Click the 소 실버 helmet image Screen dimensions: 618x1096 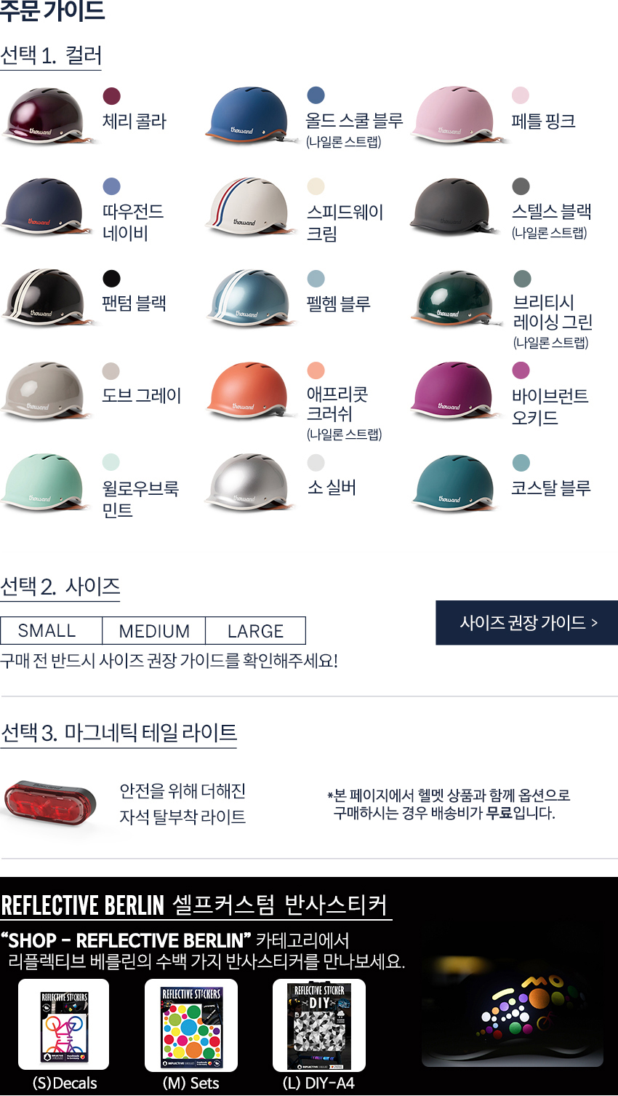[250, 483]
